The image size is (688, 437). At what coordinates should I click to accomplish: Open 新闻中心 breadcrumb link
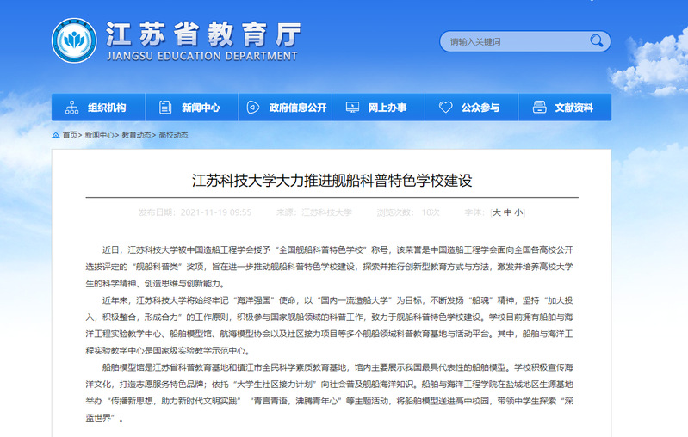99,135
